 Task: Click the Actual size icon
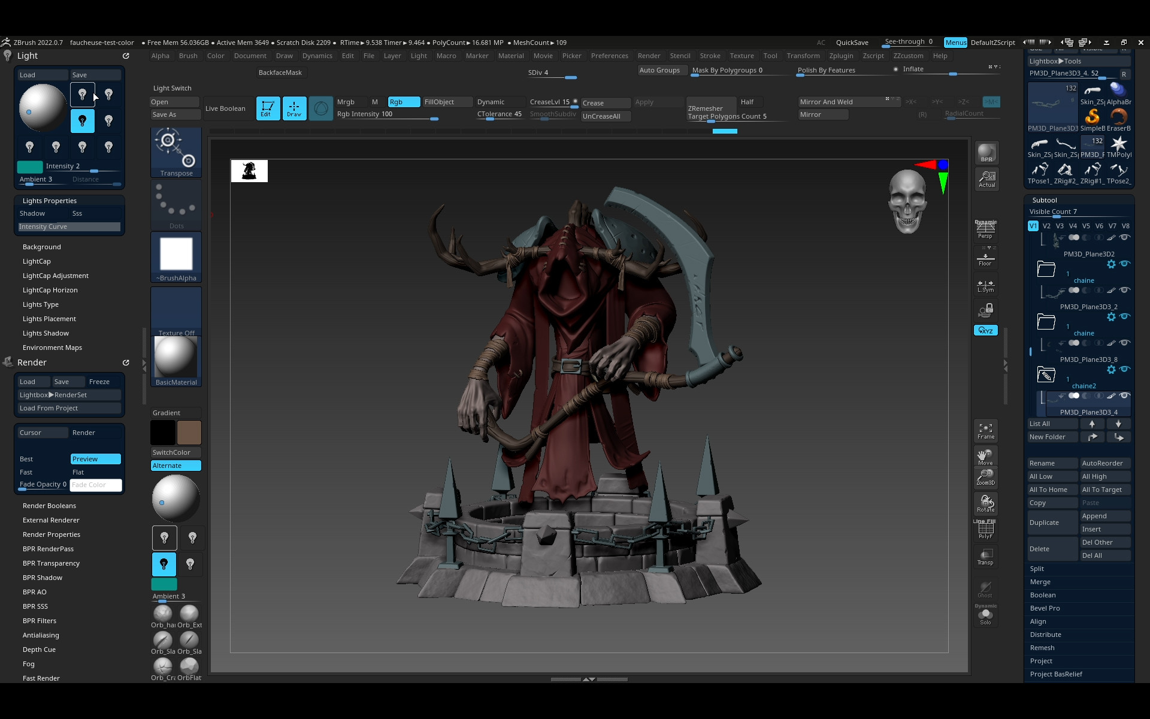(986, 179)
